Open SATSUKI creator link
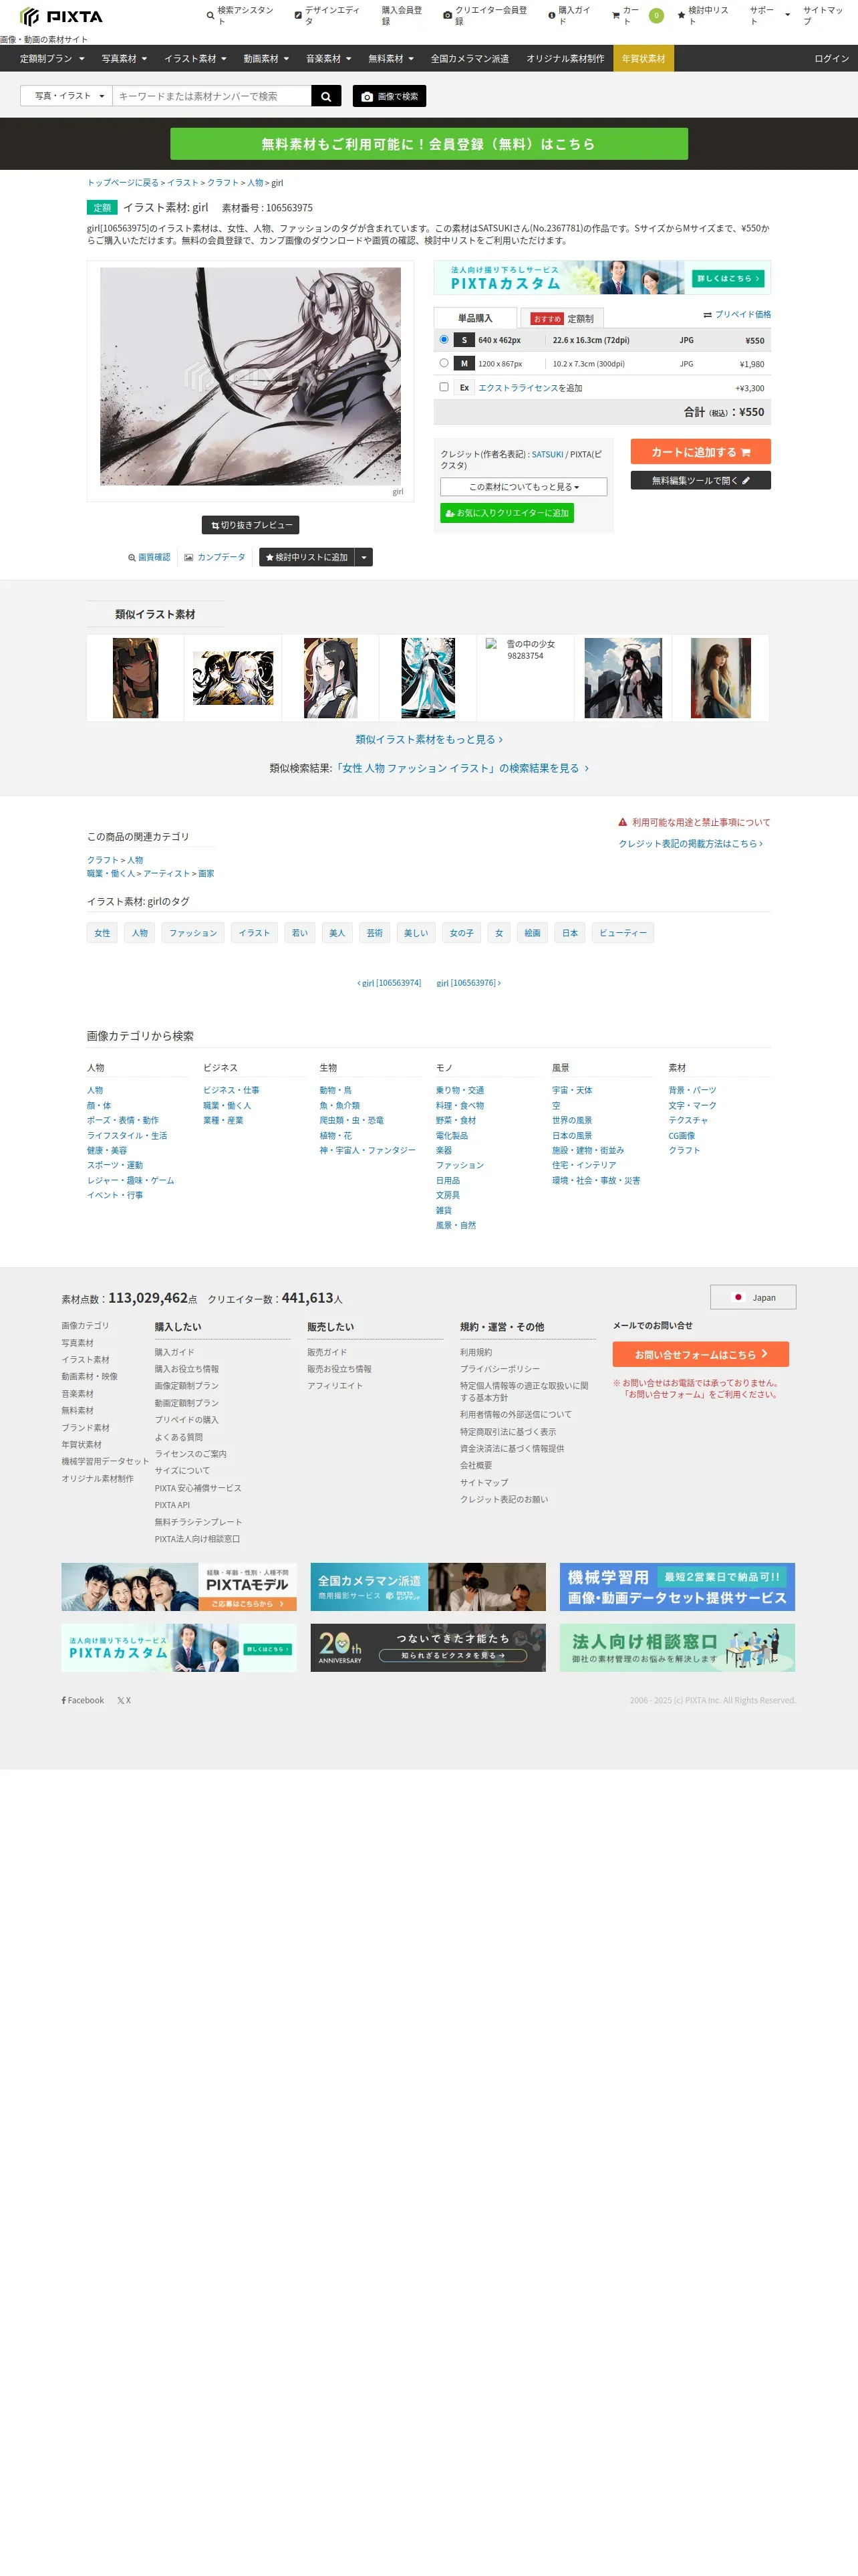Image resolution: width=858 pixels, height=2576 pixels. tap(547, 454)
